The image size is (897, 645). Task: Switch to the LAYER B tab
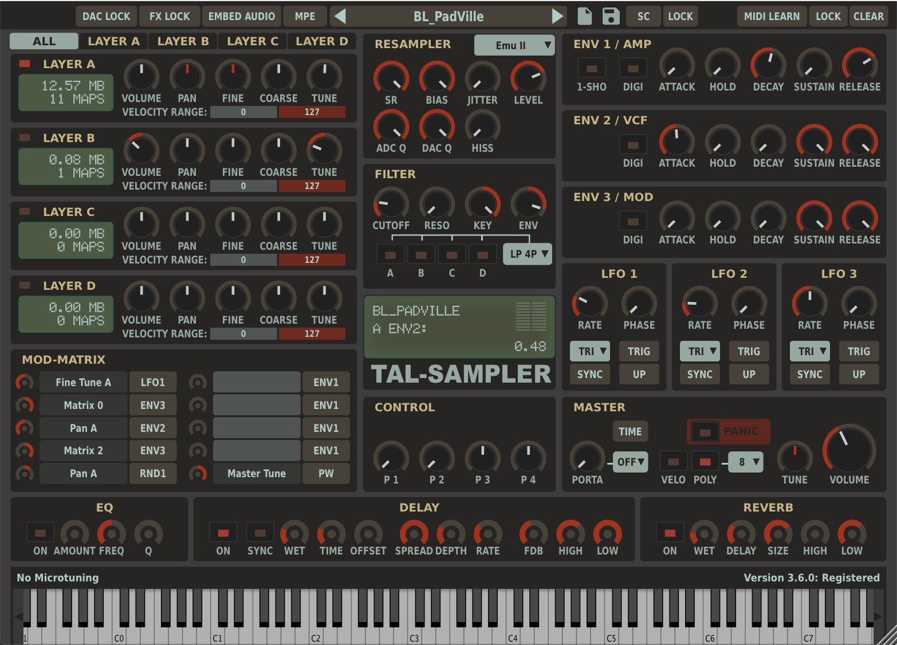(x=183, y=41)
